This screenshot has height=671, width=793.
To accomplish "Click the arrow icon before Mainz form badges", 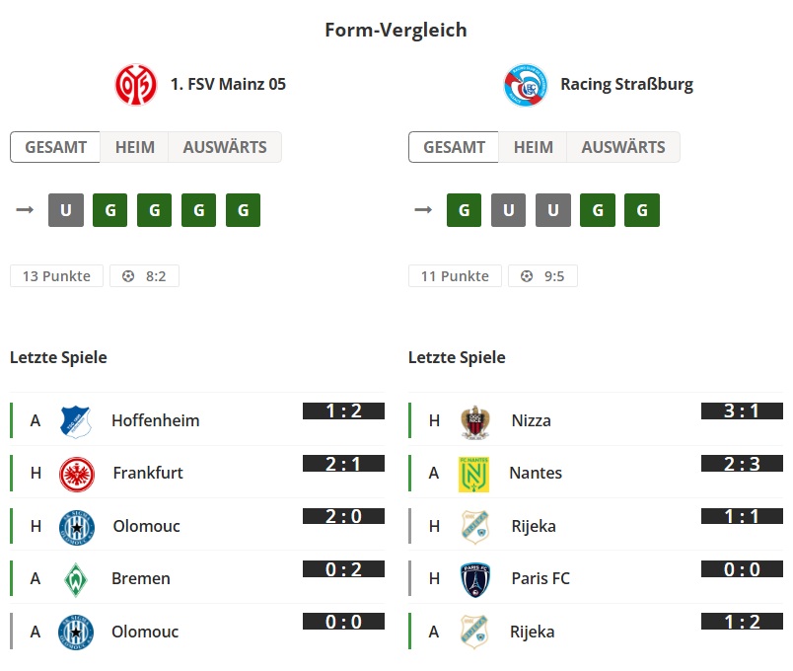I will (25, 209).
